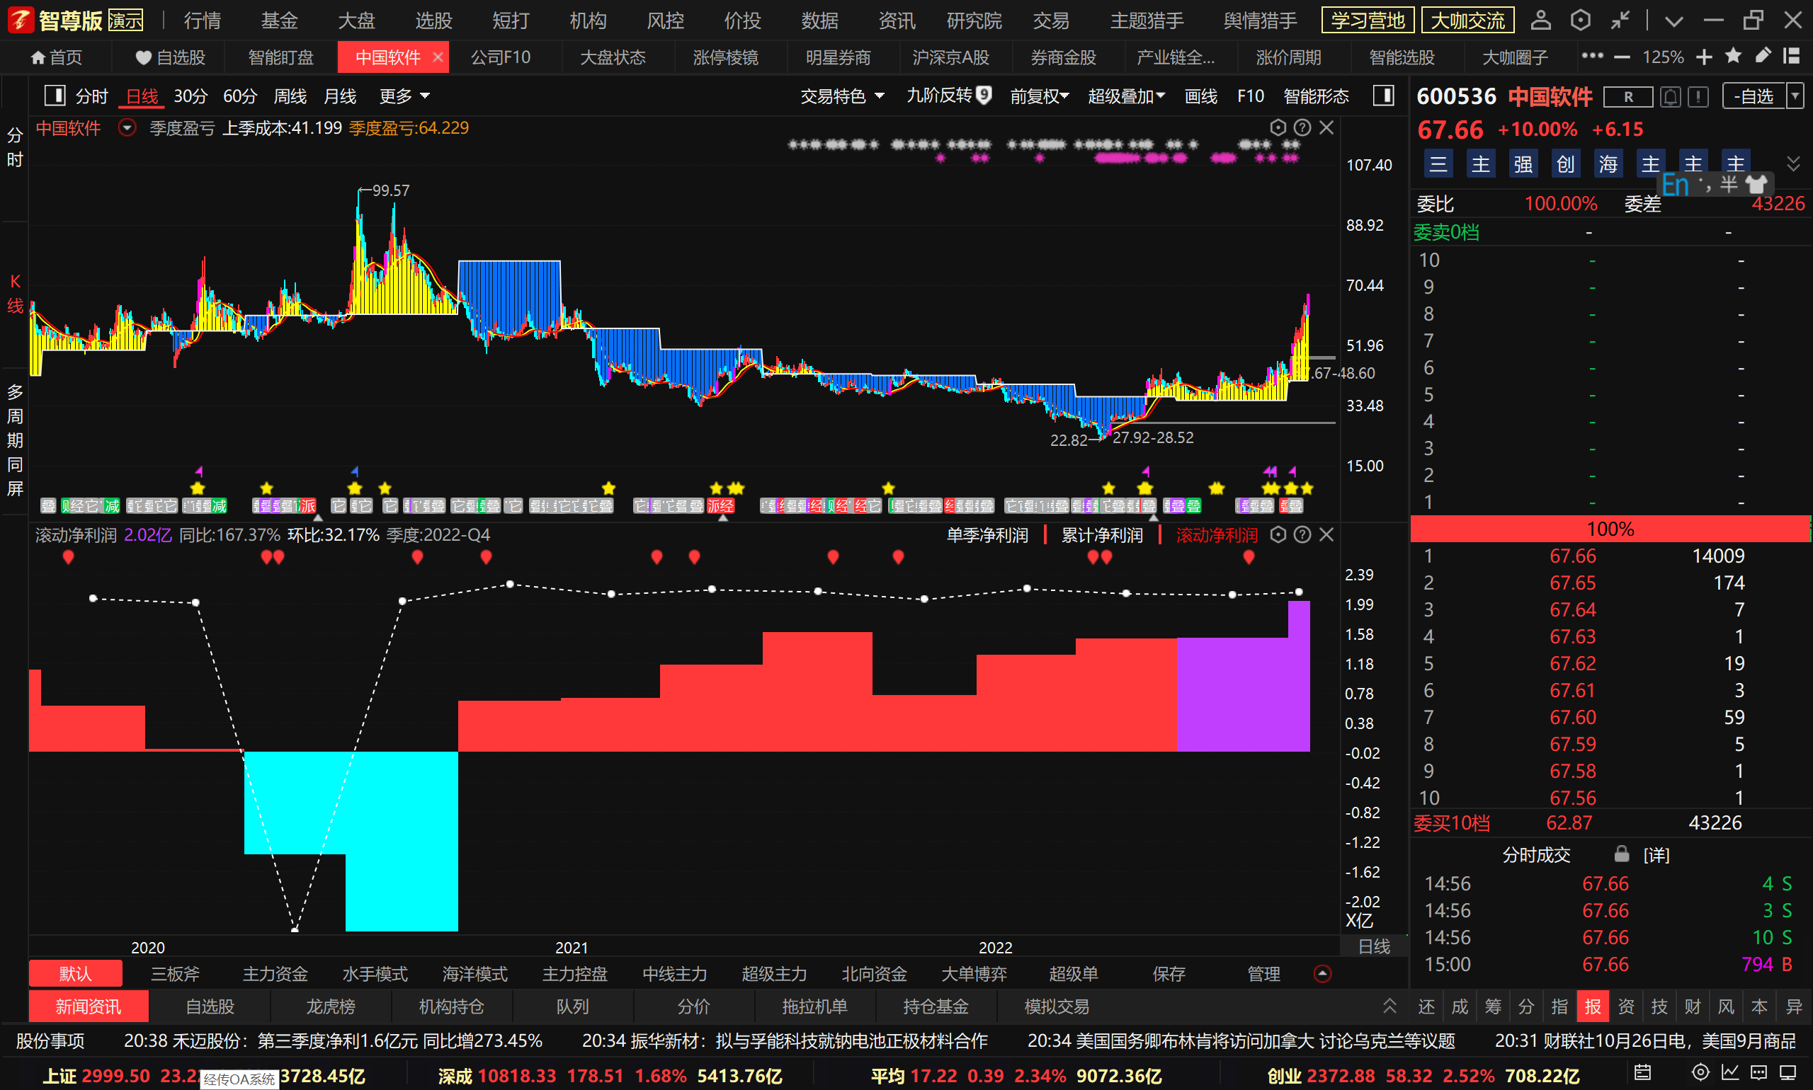Open the 舆情猎手 menu
Screen dimensions: 1813x1090
point(1260,21)
